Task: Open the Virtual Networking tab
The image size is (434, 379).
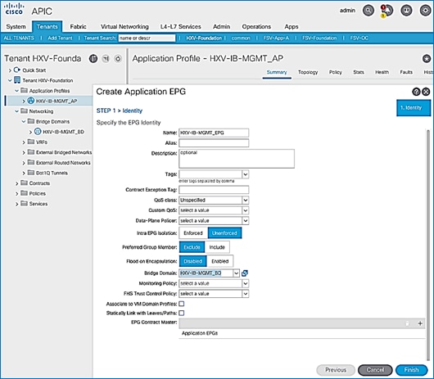Action: (x=124, y=26)
